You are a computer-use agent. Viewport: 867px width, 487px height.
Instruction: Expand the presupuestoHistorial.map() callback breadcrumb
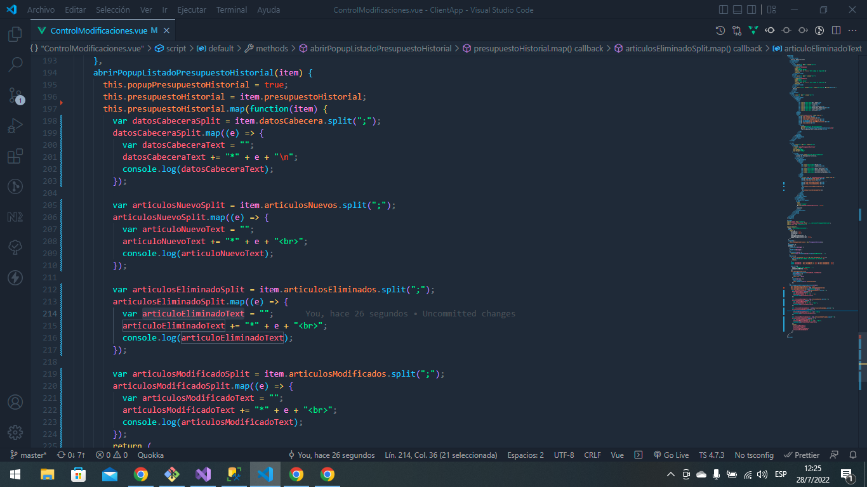point(533,48)
